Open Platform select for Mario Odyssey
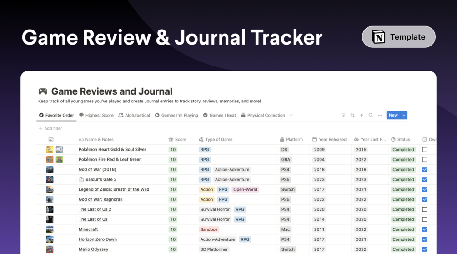The height and width of the screenshot is (254, 457). click(x=288, y=249)
